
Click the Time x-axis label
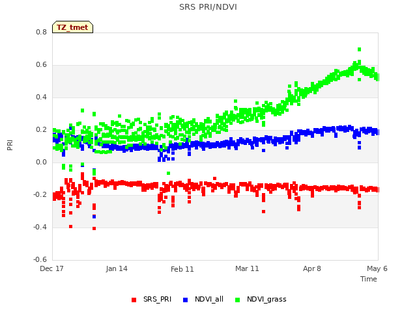(x=369, y=279)
